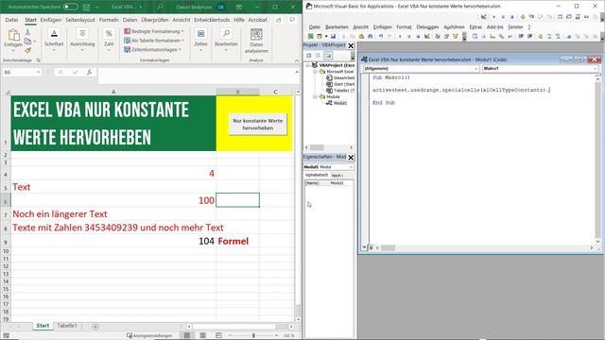605x340 pixels.
Task: Click the save icon in the VBA toolbar
Action: pos(333,36)
